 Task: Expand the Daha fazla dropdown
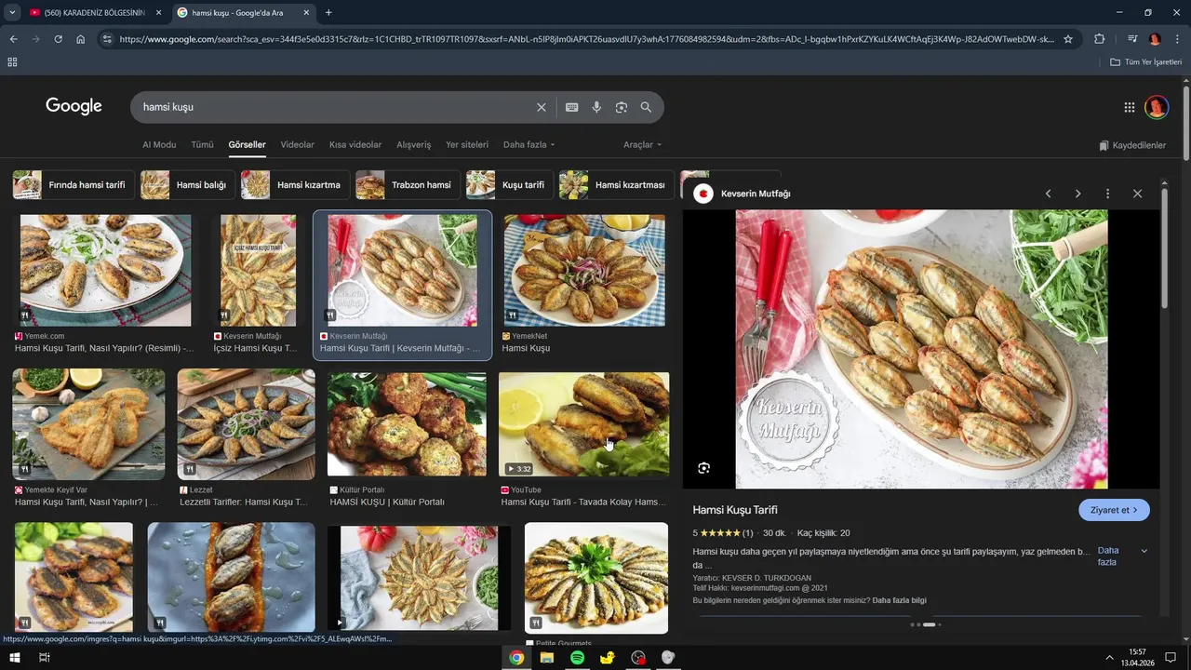click(529, 145)
